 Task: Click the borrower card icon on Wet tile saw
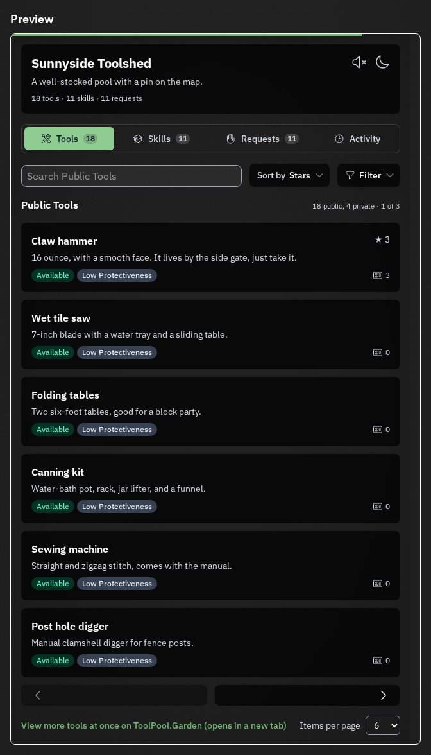[378, 352]
